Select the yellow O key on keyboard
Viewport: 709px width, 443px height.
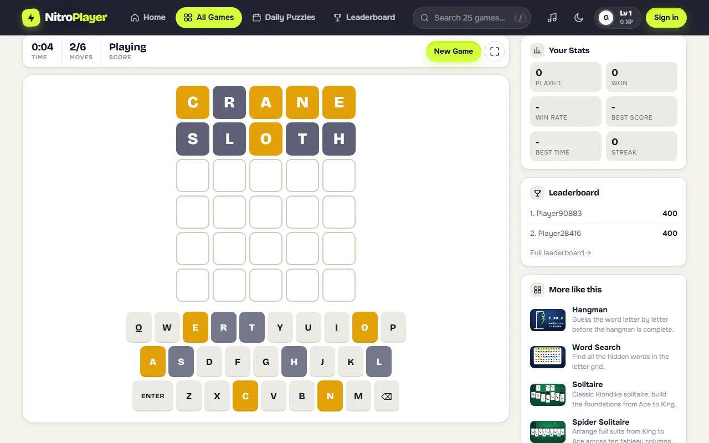365,327
